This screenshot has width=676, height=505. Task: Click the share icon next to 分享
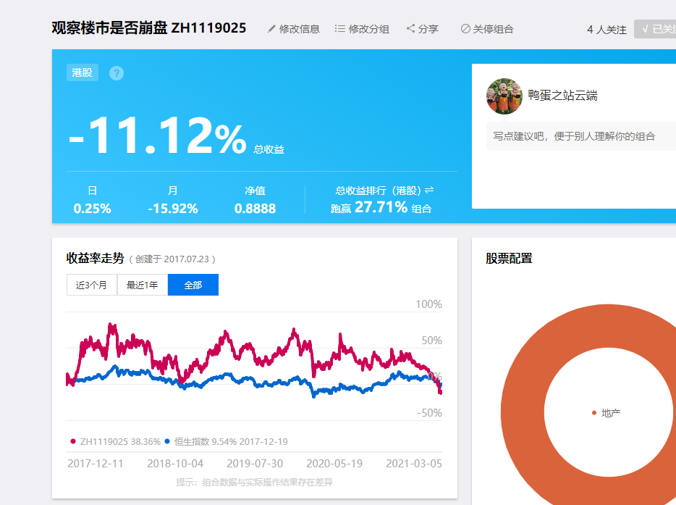[x=410, y=29]
